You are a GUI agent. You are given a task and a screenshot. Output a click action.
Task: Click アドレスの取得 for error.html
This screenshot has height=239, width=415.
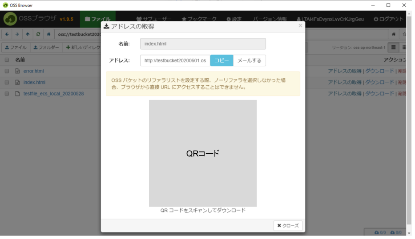pyautogui.click(x=344, y=71)
